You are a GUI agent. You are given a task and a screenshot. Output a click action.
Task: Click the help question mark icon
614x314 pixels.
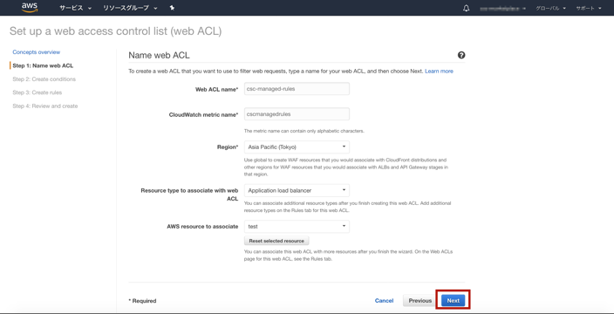pyautogui.click(x=461, y=55)
